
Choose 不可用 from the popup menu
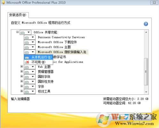[38, 62]
